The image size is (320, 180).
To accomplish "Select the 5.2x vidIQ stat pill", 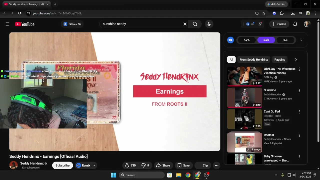I will 266,40.
